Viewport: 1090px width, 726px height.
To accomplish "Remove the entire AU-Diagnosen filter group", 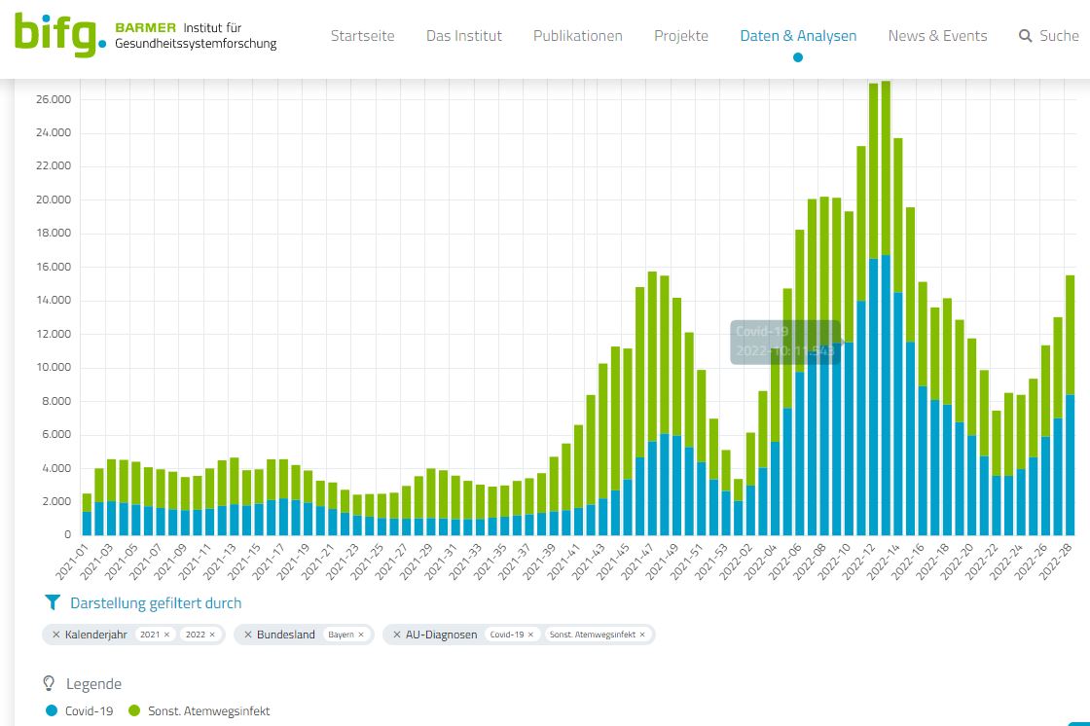I will [397, 635].
